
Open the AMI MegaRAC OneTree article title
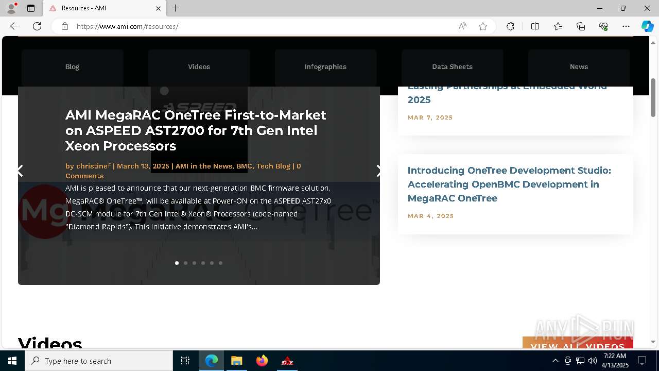click(196, 130)
